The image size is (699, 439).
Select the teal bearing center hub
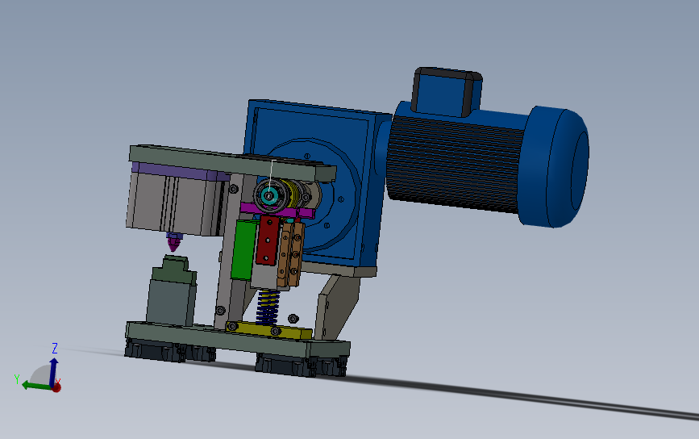pyautogui.click(x=268, y=195)
